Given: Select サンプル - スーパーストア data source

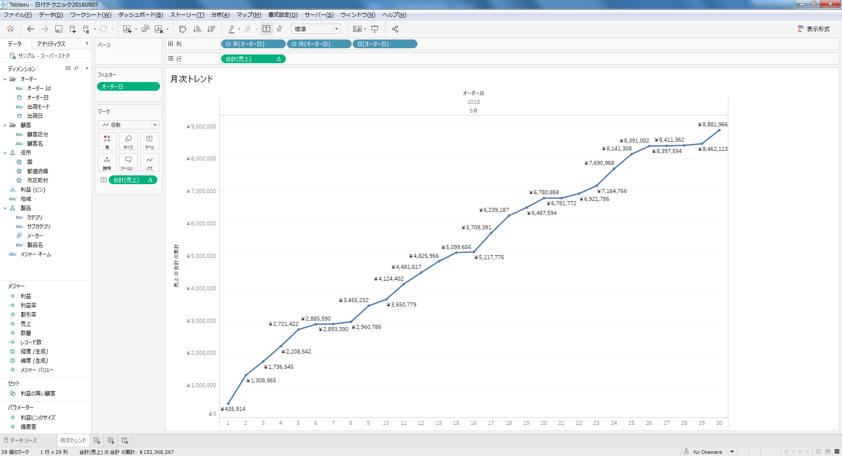Looking at the screenshot, I should pos(44,56).
